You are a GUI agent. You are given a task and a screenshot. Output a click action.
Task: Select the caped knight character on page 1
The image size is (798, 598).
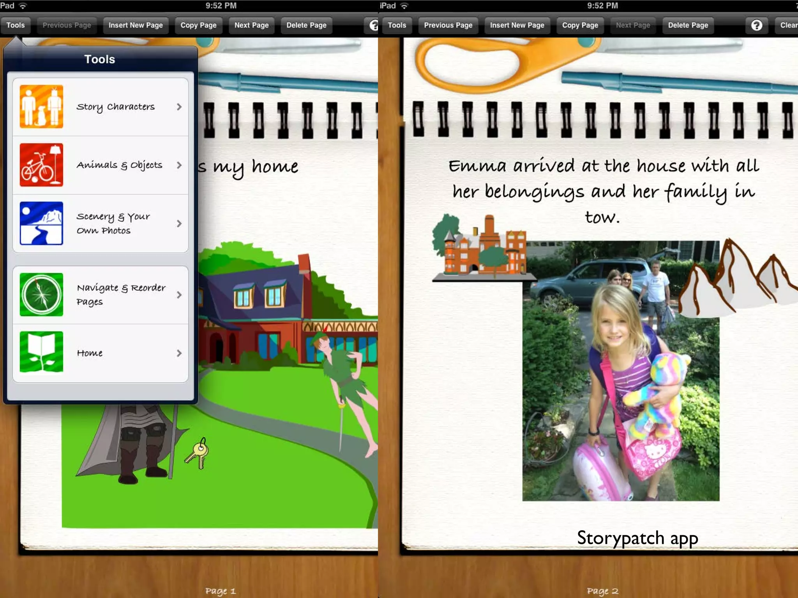pos(132,444)
